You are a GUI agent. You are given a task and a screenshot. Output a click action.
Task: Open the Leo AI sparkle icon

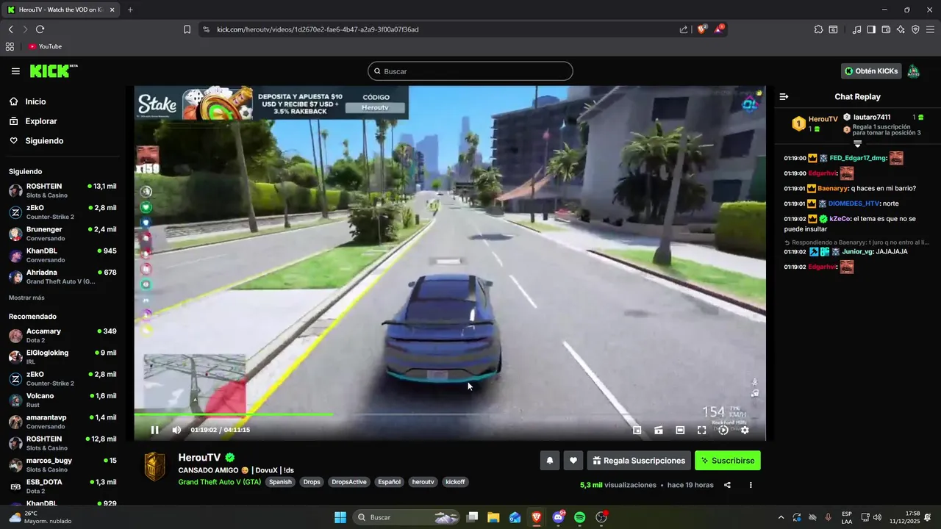[901, 29]
